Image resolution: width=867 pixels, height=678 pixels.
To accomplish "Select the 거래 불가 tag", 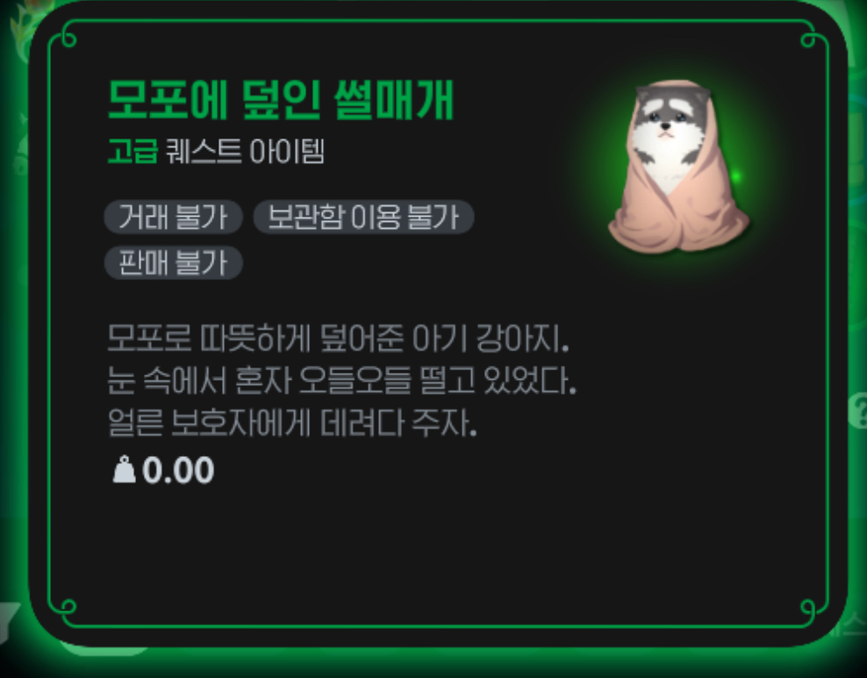I will (174, 217).
